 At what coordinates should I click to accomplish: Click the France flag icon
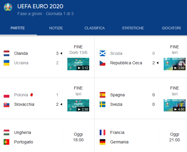coord(103,132)
